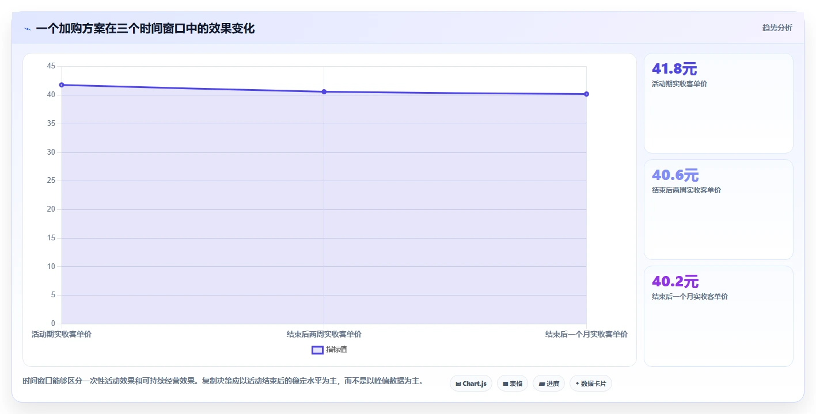Screen dimensions: 816x414
Task: Toggle the 指标值 legend item
Action: click(x=329, y=350)
